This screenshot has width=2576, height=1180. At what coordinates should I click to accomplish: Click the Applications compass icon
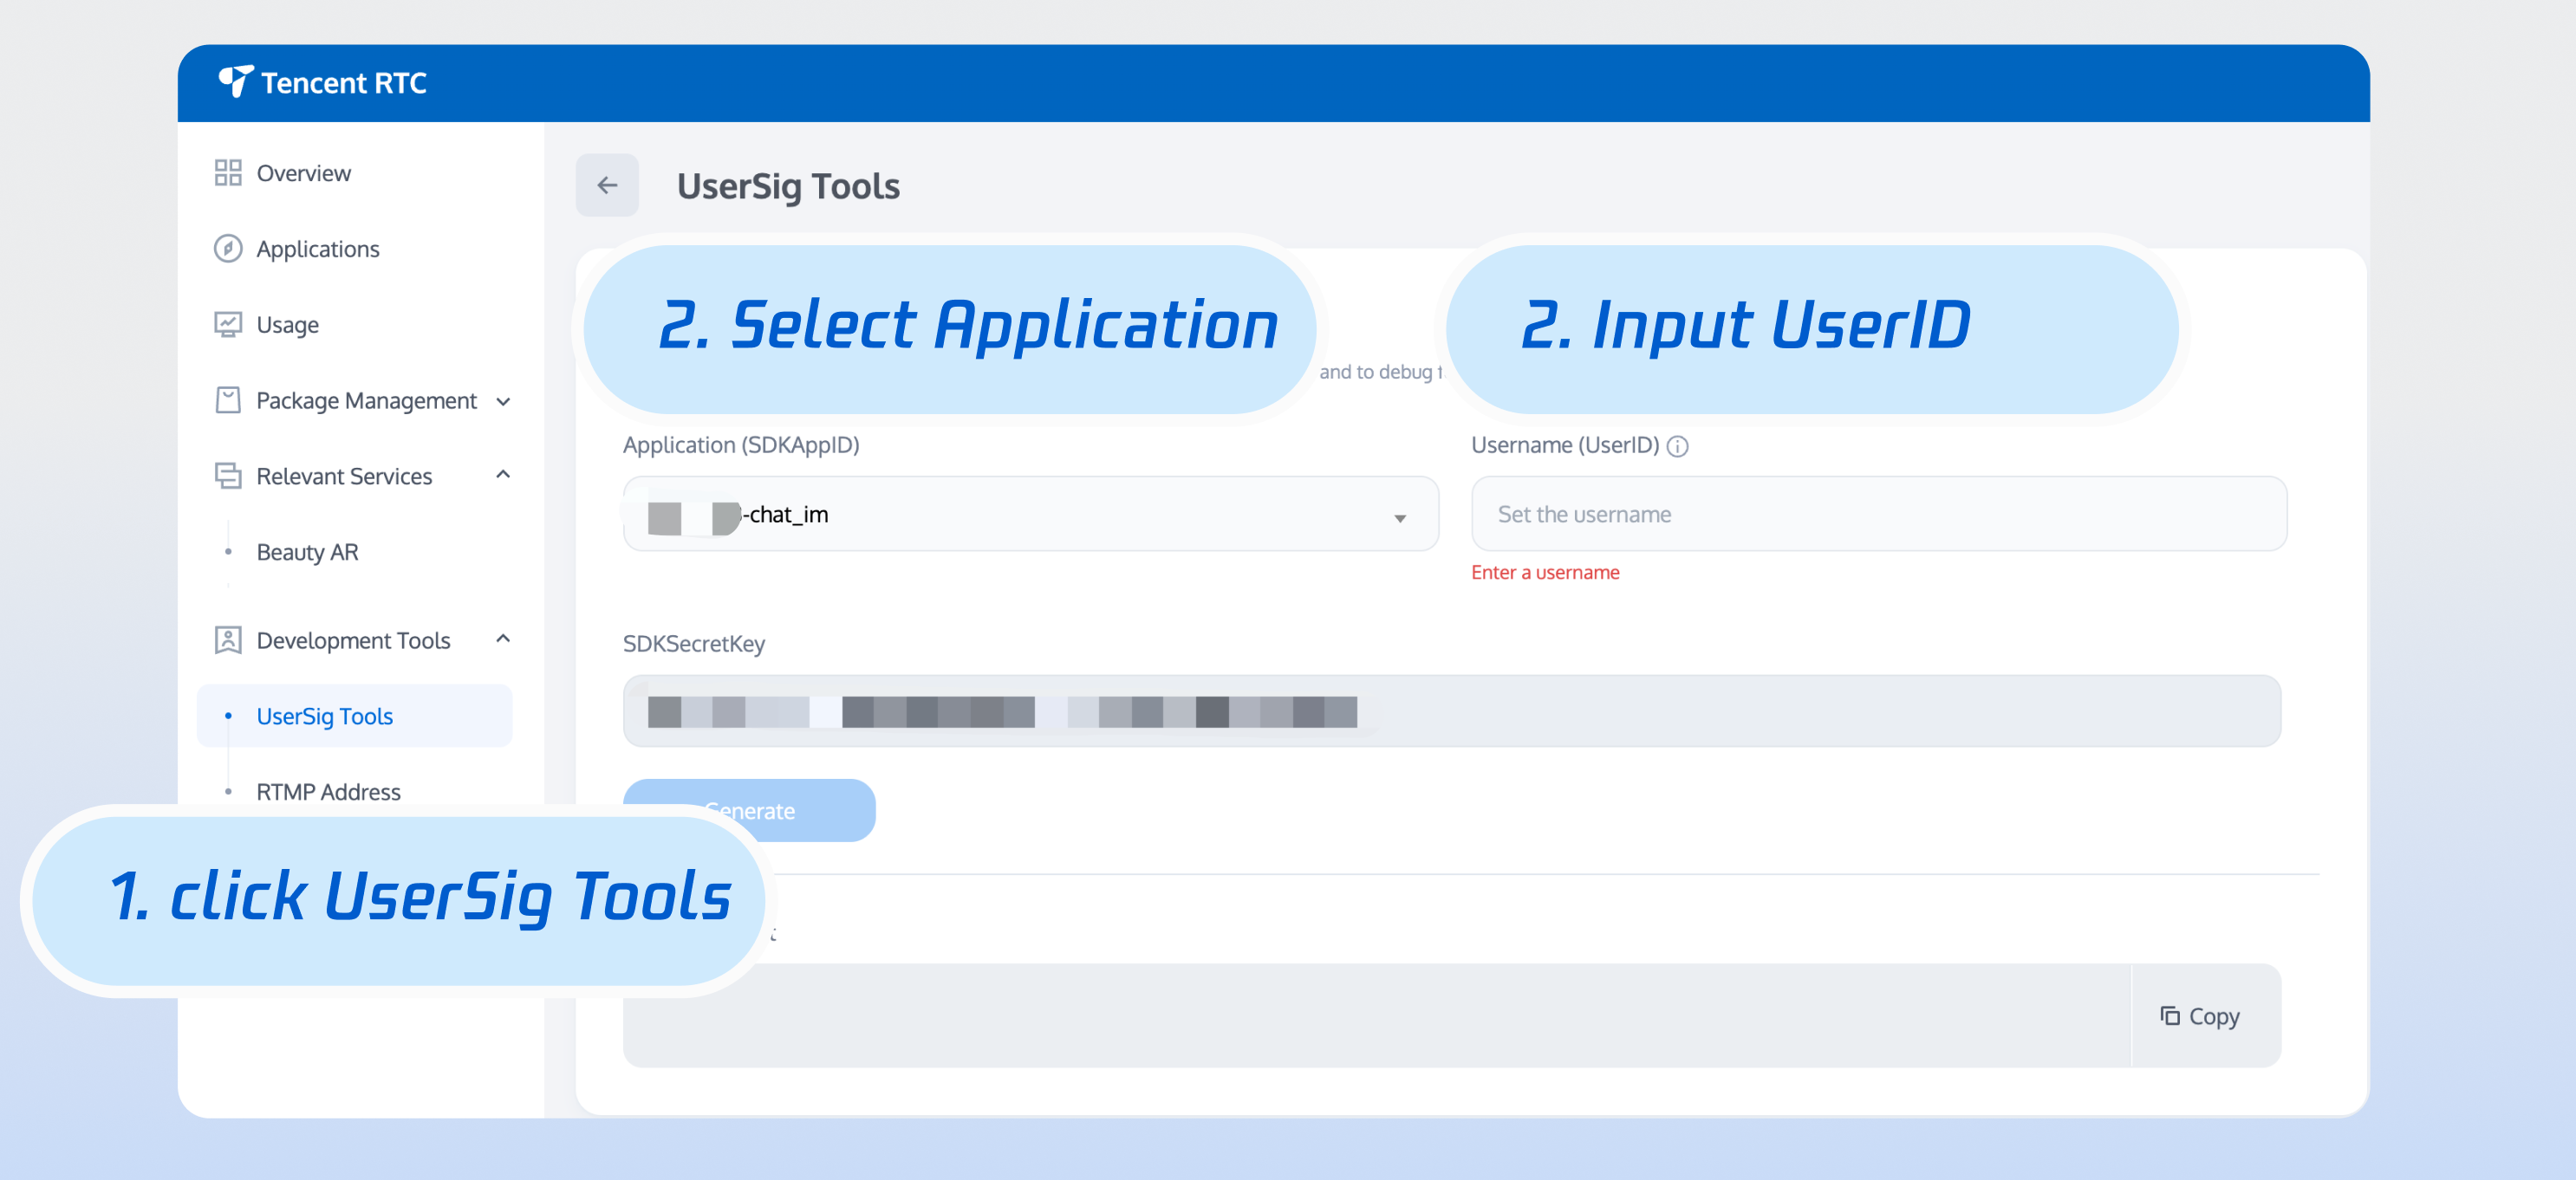228,249
